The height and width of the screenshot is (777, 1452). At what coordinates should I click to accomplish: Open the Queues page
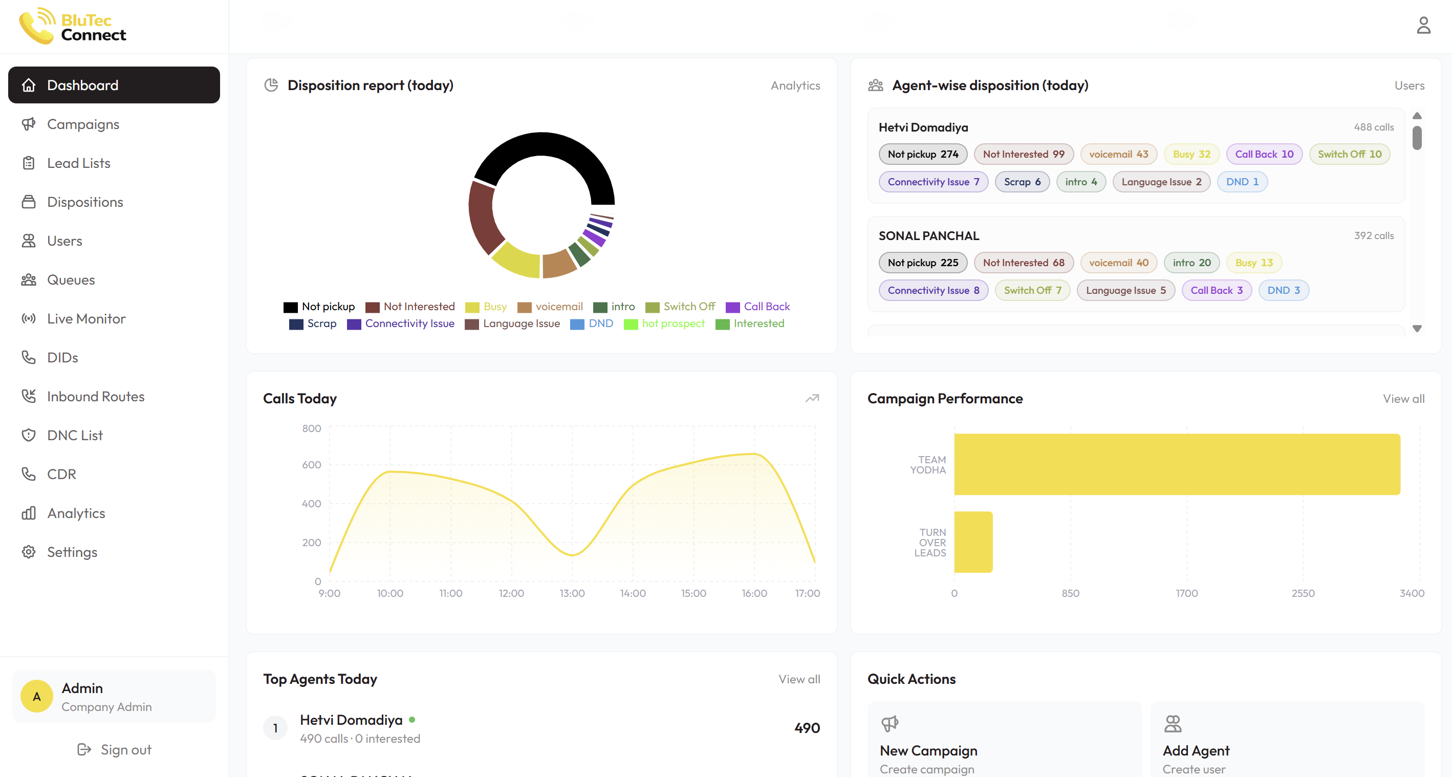click(x=71, y=279)
